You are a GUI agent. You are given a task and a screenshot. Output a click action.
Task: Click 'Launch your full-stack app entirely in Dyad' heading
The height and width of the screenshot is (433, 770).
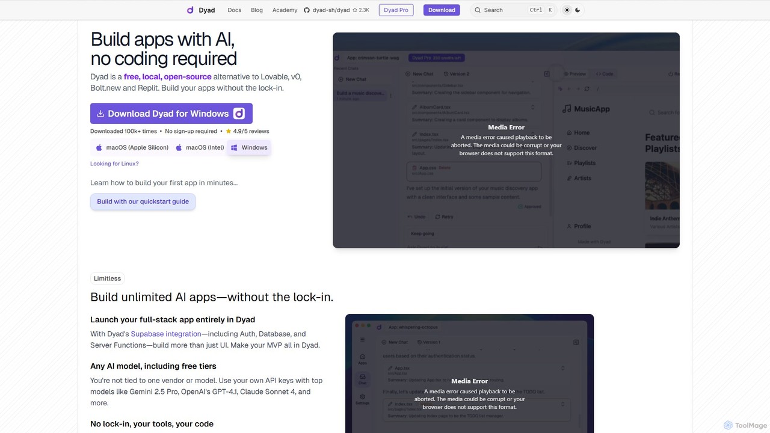(x=173, y=319)
